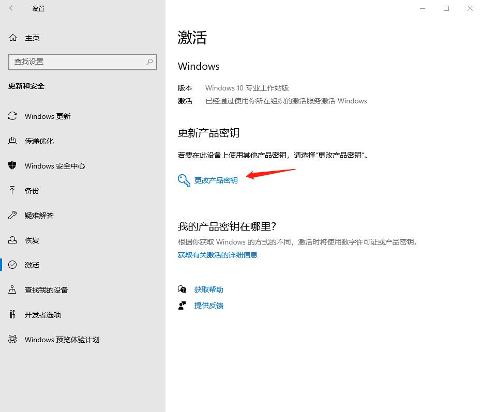Click the Windows 预览体验计划 flag icon
The height and width of the screenshot is (412, 482).
click(x=12, y=340)
